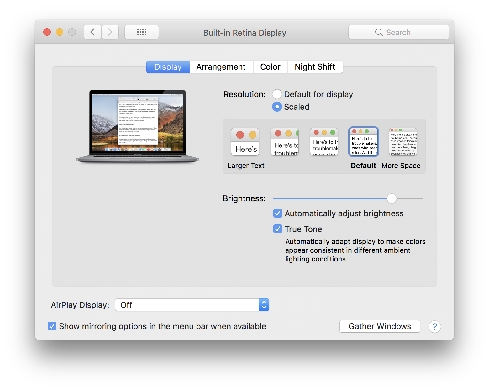Toggle the True Tone checkbox
The image size is (489, 390).
pos(278,229)
